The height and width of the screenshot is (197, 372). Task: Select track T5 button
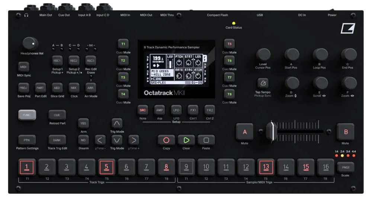click(230, 44)
